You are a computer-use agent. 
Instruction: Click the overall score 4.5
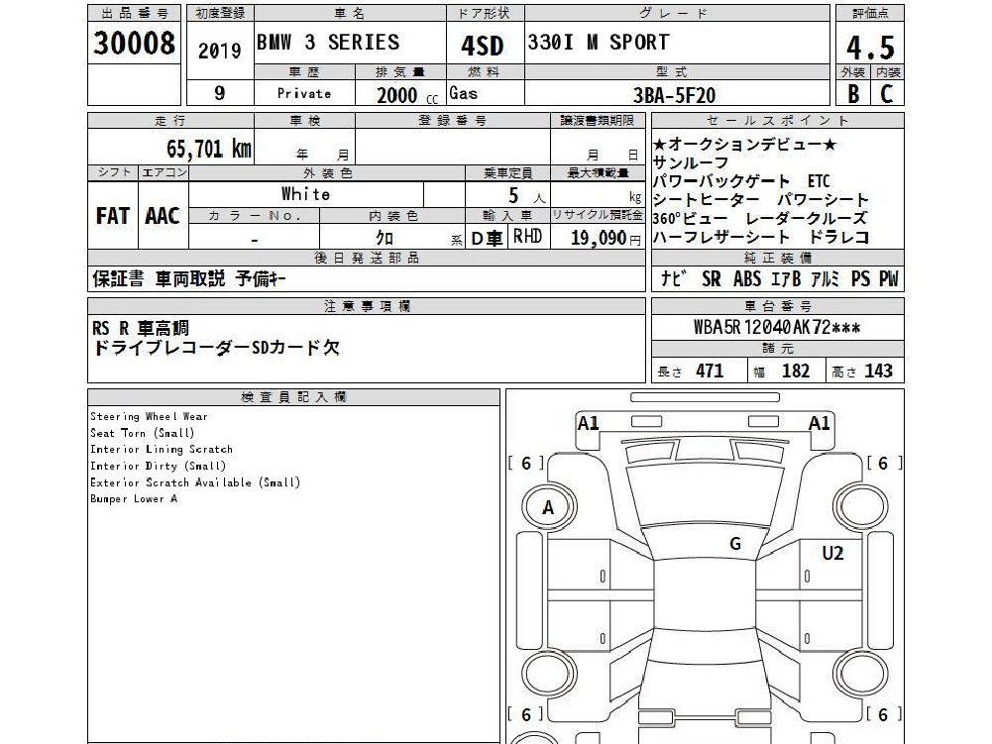870,48
